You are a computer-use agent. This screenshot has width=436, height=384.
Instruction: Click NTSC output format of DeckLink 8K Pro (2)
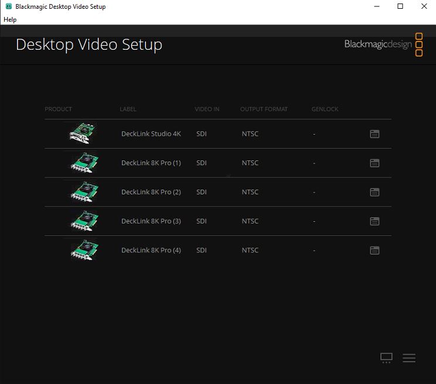coord(250,192)
